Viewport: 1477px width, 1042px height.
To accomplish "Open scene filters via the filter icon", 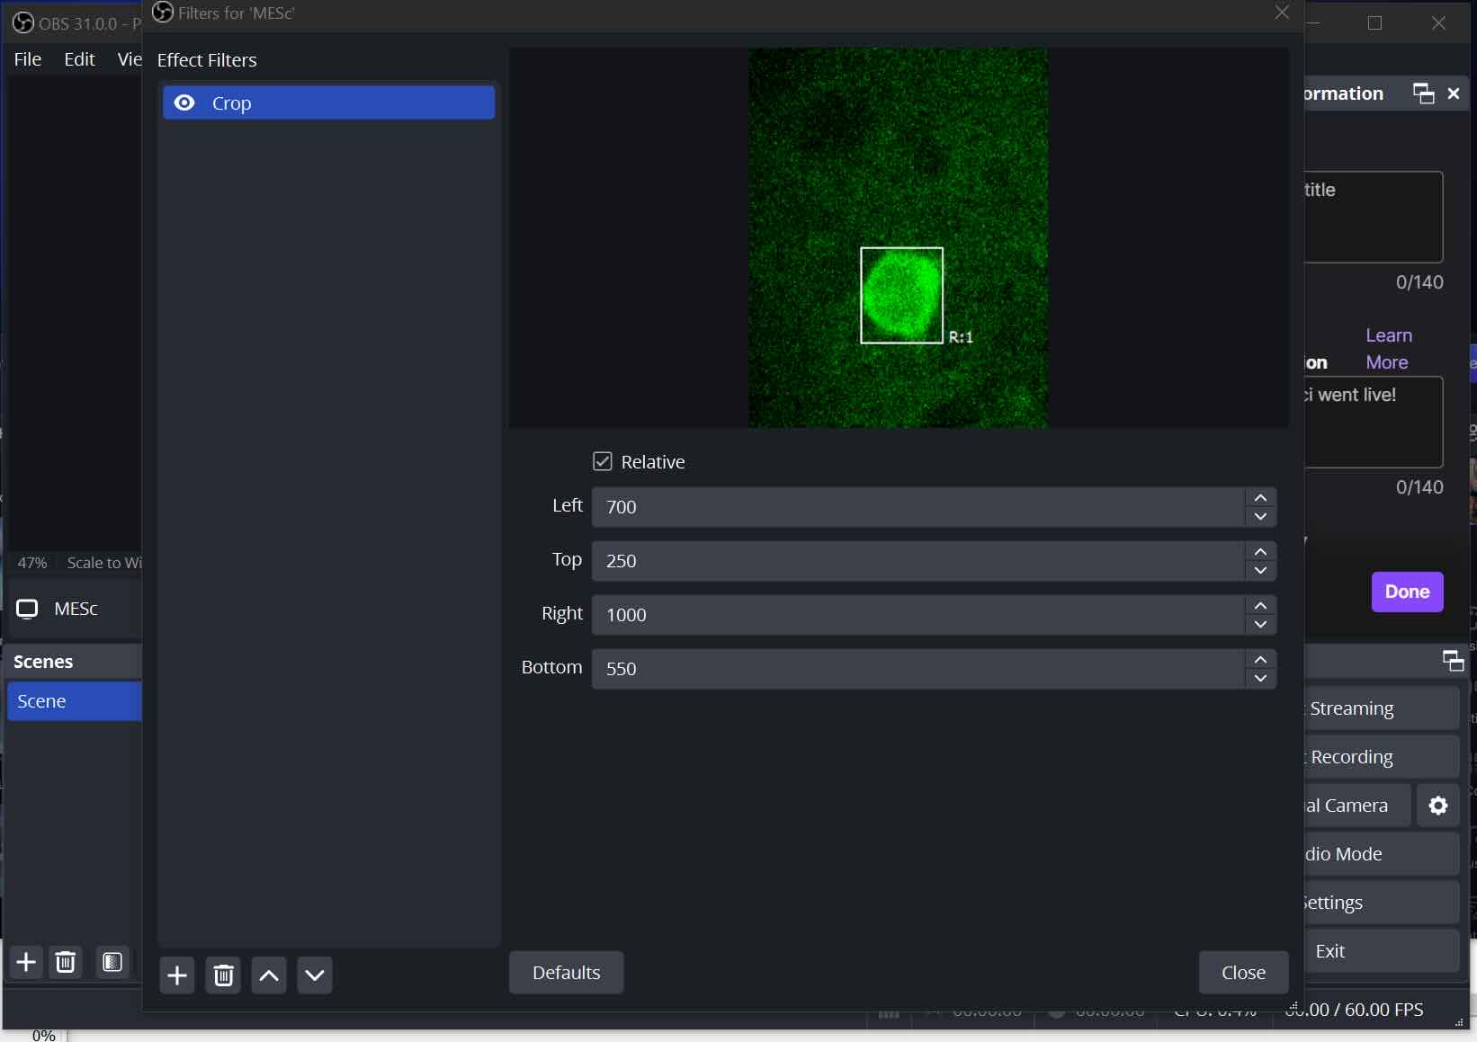I will pos(112,962).
